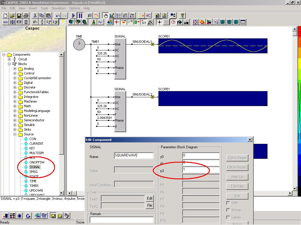Click the Abc text label tool
The height and width of the screenshot is (225, 301).
pos(101,22)
